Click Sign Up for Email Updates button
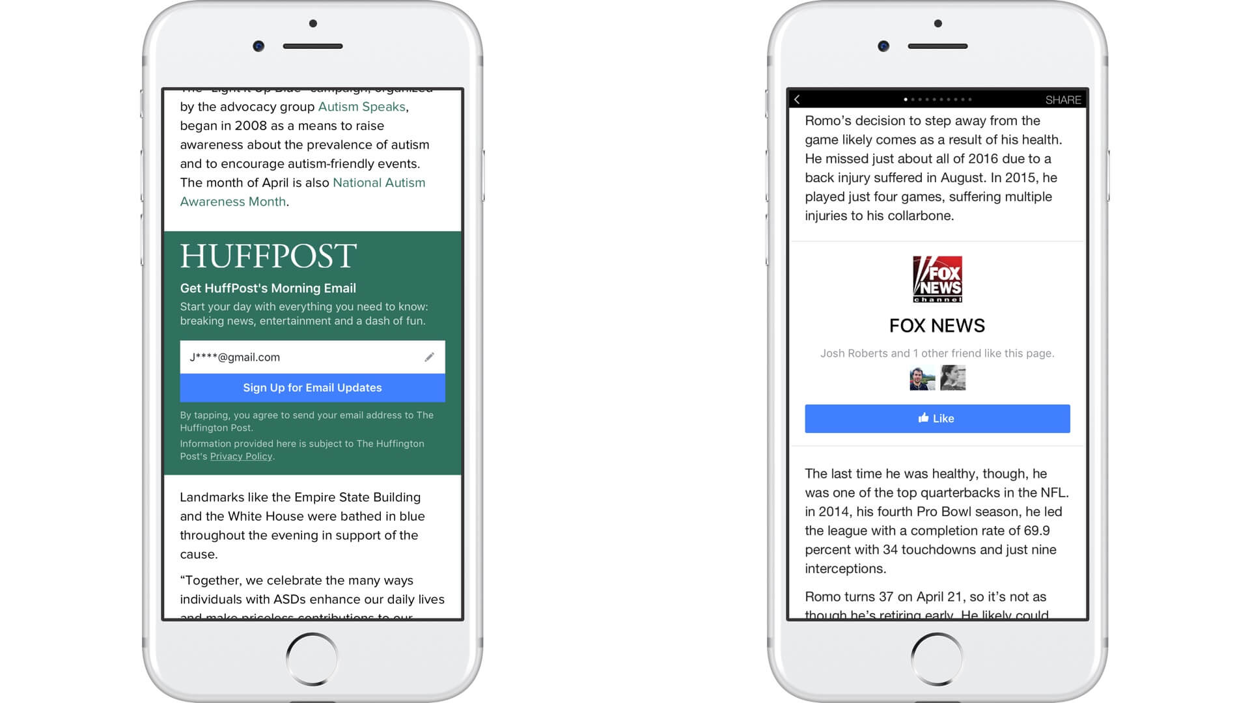 point(312,387)
